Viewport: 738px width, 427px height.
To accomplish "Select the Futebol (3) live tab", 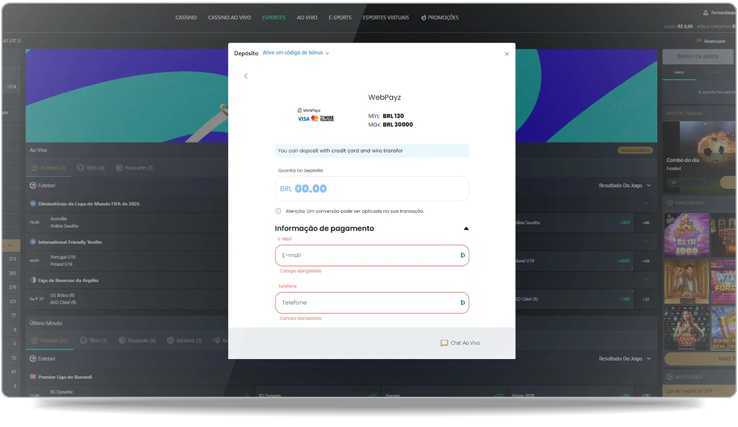I will (x=49, y=168).
